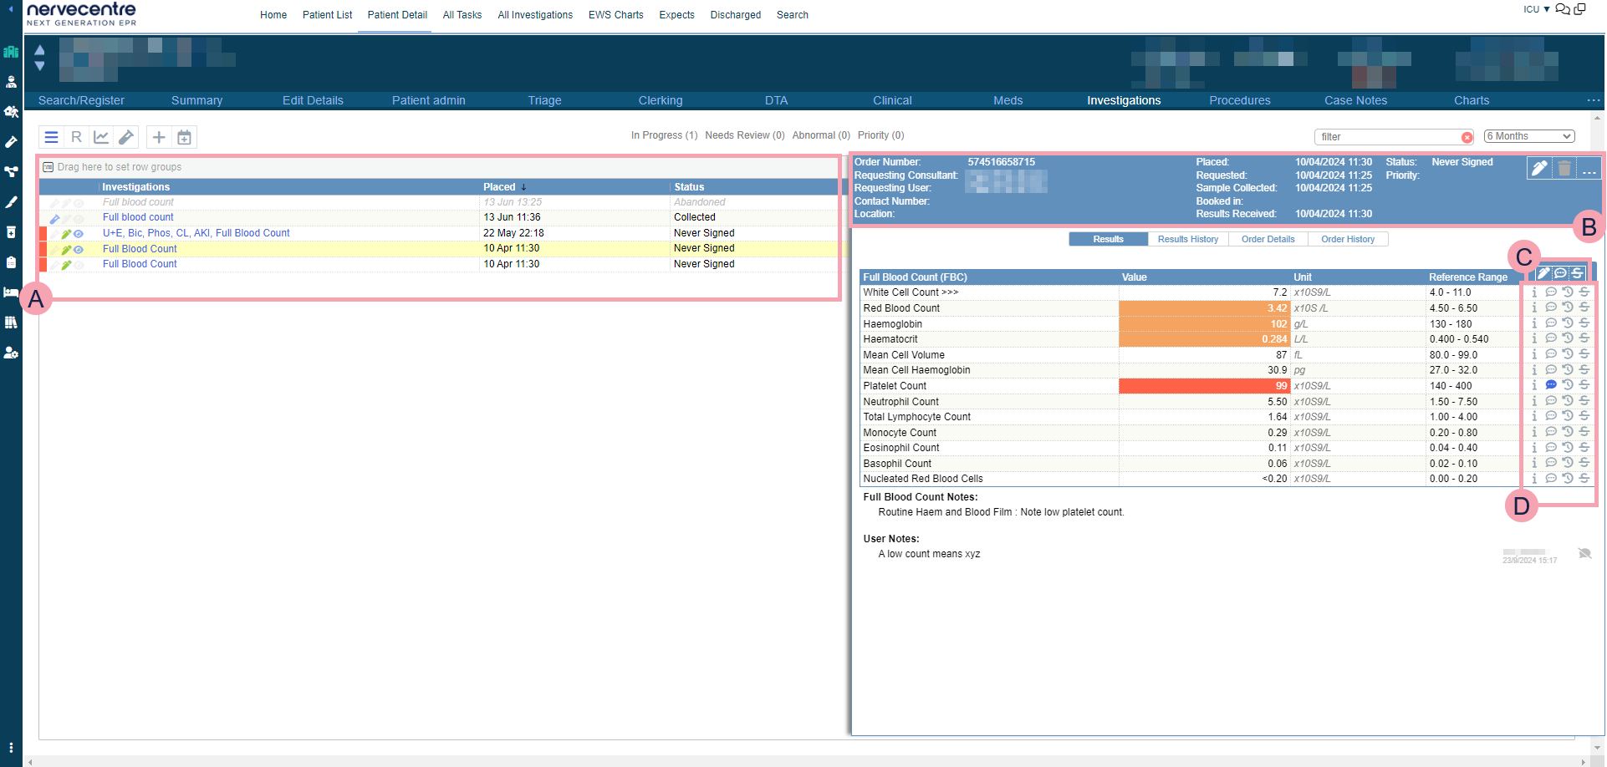Open the EWS Charts menu item

pyautogui.click(x=615, y=15)
